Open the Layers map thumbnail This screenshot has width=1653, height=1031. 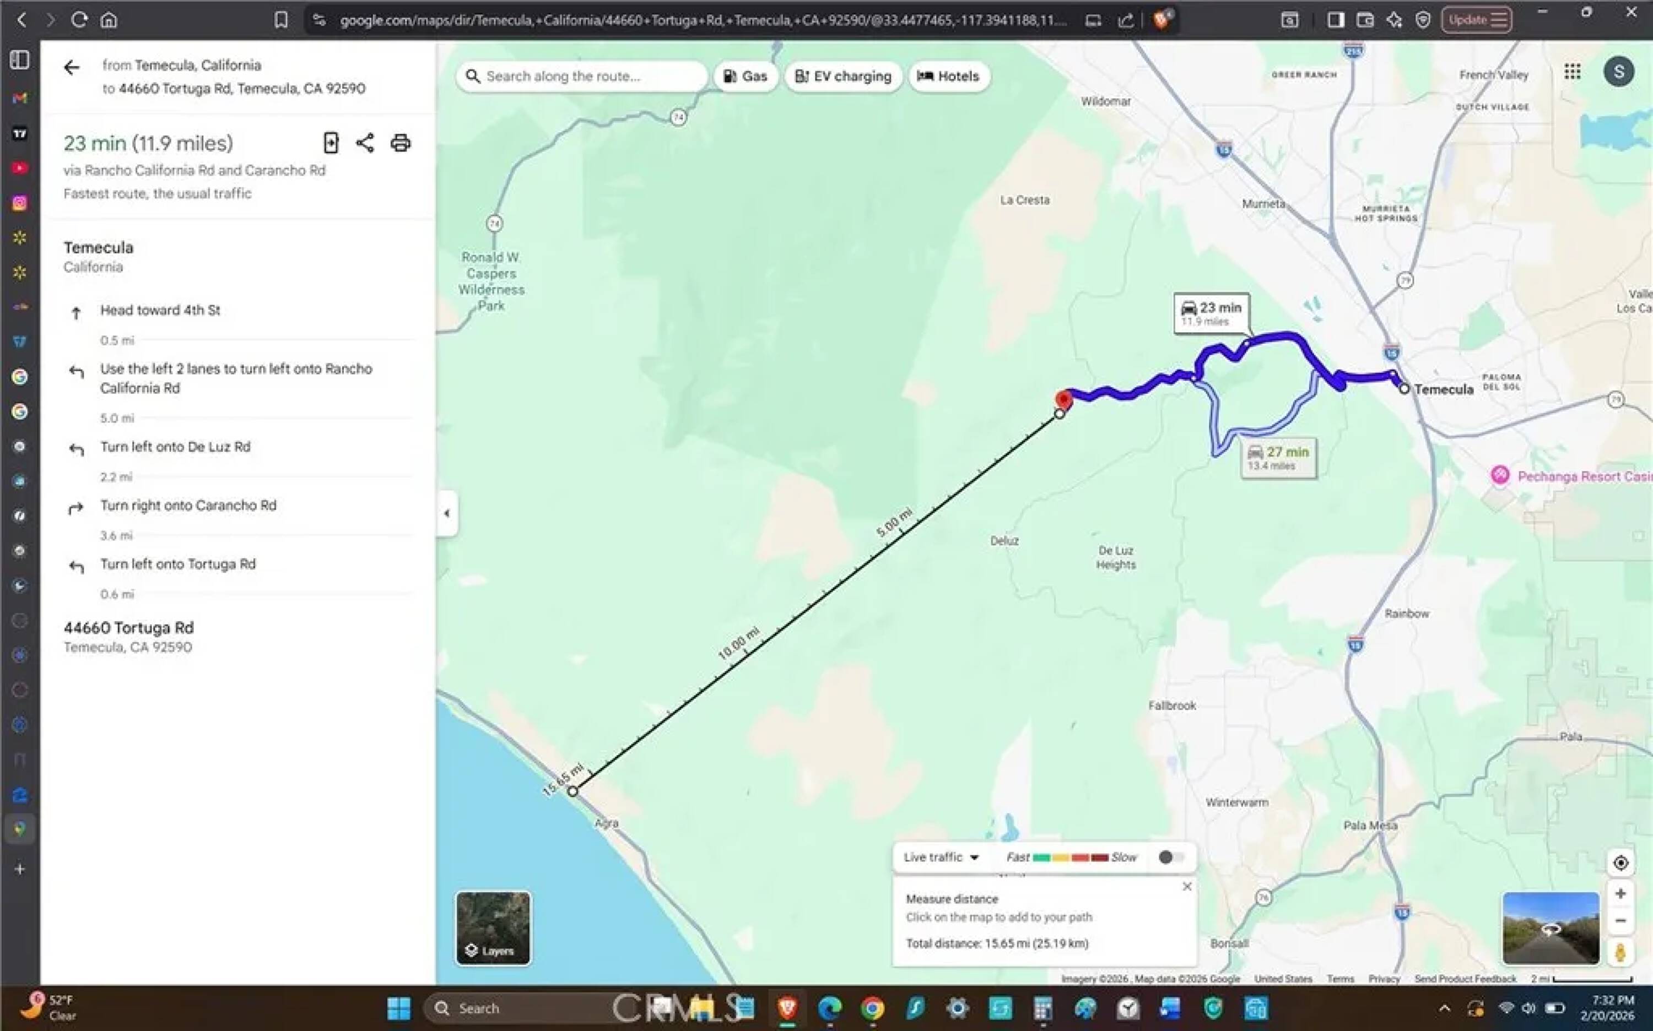point(493,927)
